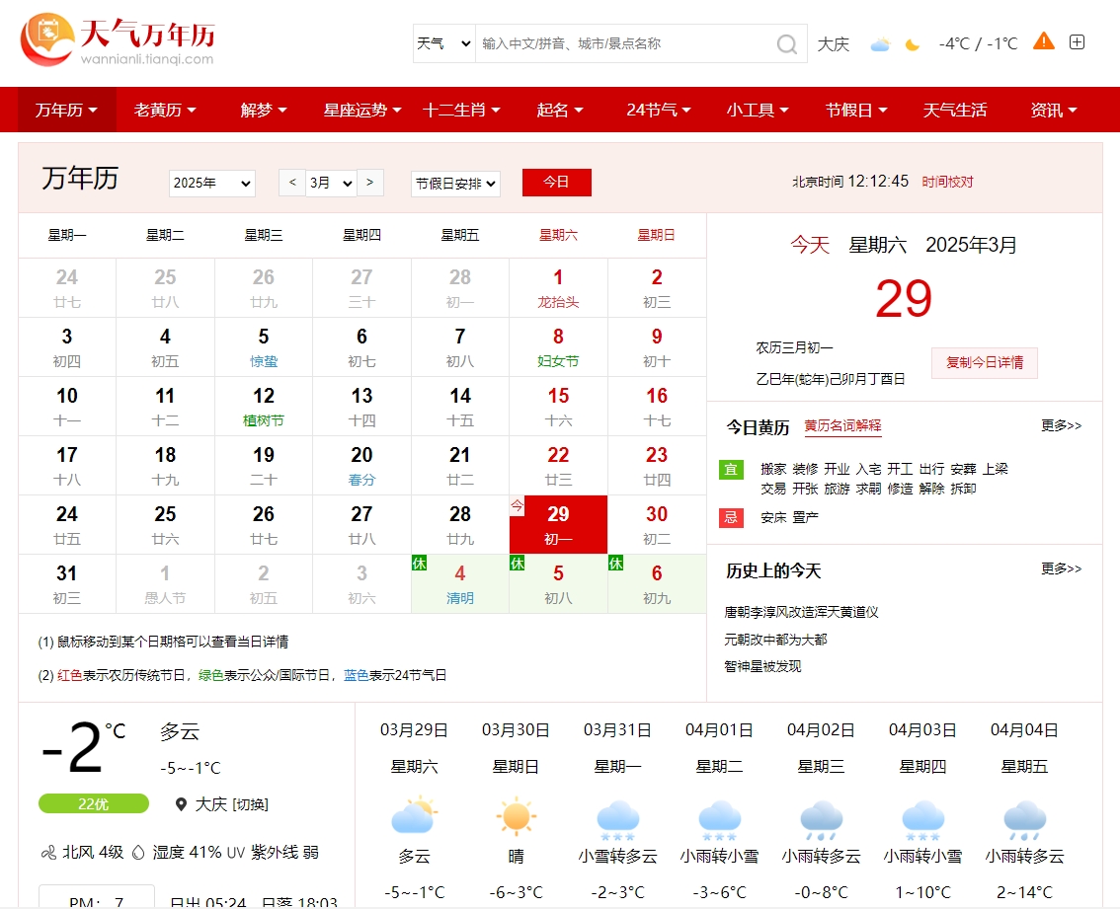Open the 天气 search category dropdown

click(x=443, y=44)
